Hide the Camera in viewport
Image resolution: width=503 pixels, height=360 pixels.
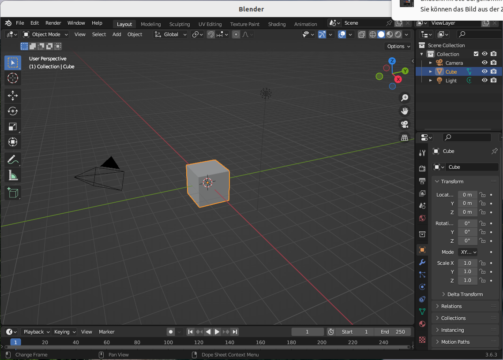(x=484, y=63)
